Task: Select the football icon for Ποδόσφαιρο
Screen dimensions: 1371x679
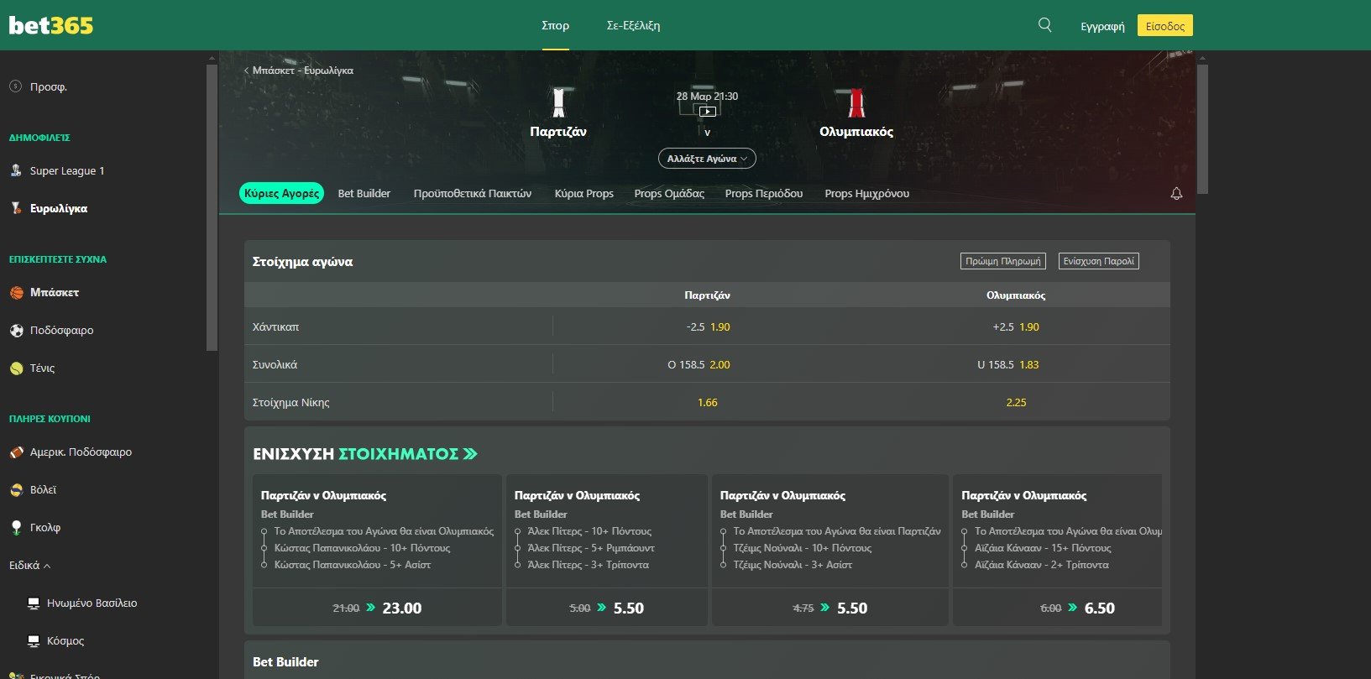Action: (x=17, y=331)
